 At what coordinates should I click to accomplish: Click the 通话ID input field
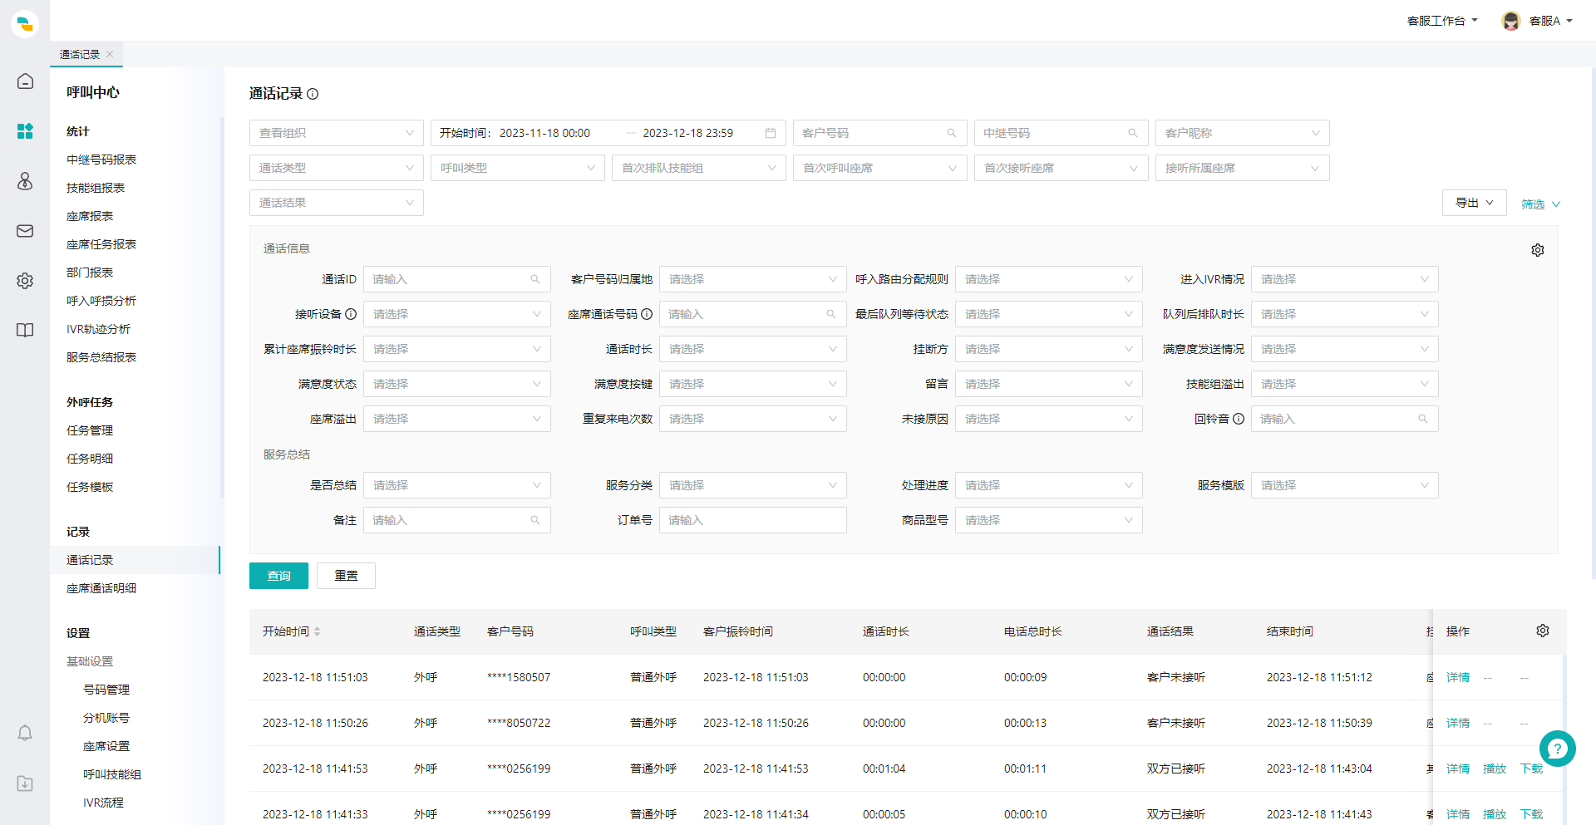(457, 279)
